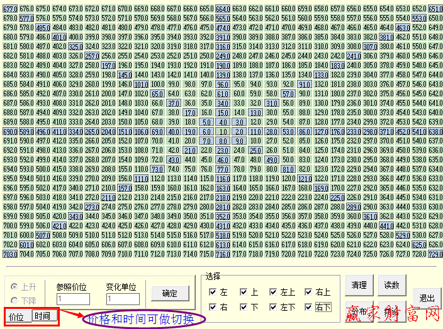
Task: Click the 读数 button
Action: pyautogui.click(x=391, y=285)
